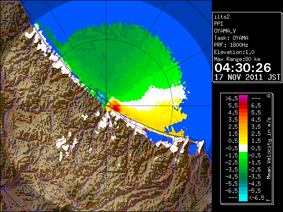Click the red strong-velocity core near radar center
This screenshot has height=212, width=283.
click(x=117, y=108)
